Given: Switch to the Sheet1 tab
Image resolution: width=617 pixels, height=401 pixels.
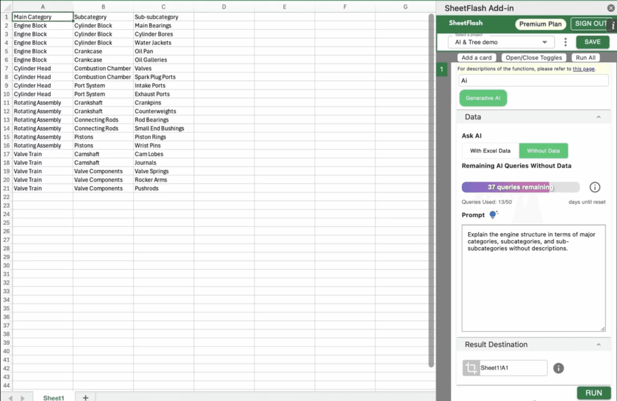Looking at the screenshot, I should (53, 398).
